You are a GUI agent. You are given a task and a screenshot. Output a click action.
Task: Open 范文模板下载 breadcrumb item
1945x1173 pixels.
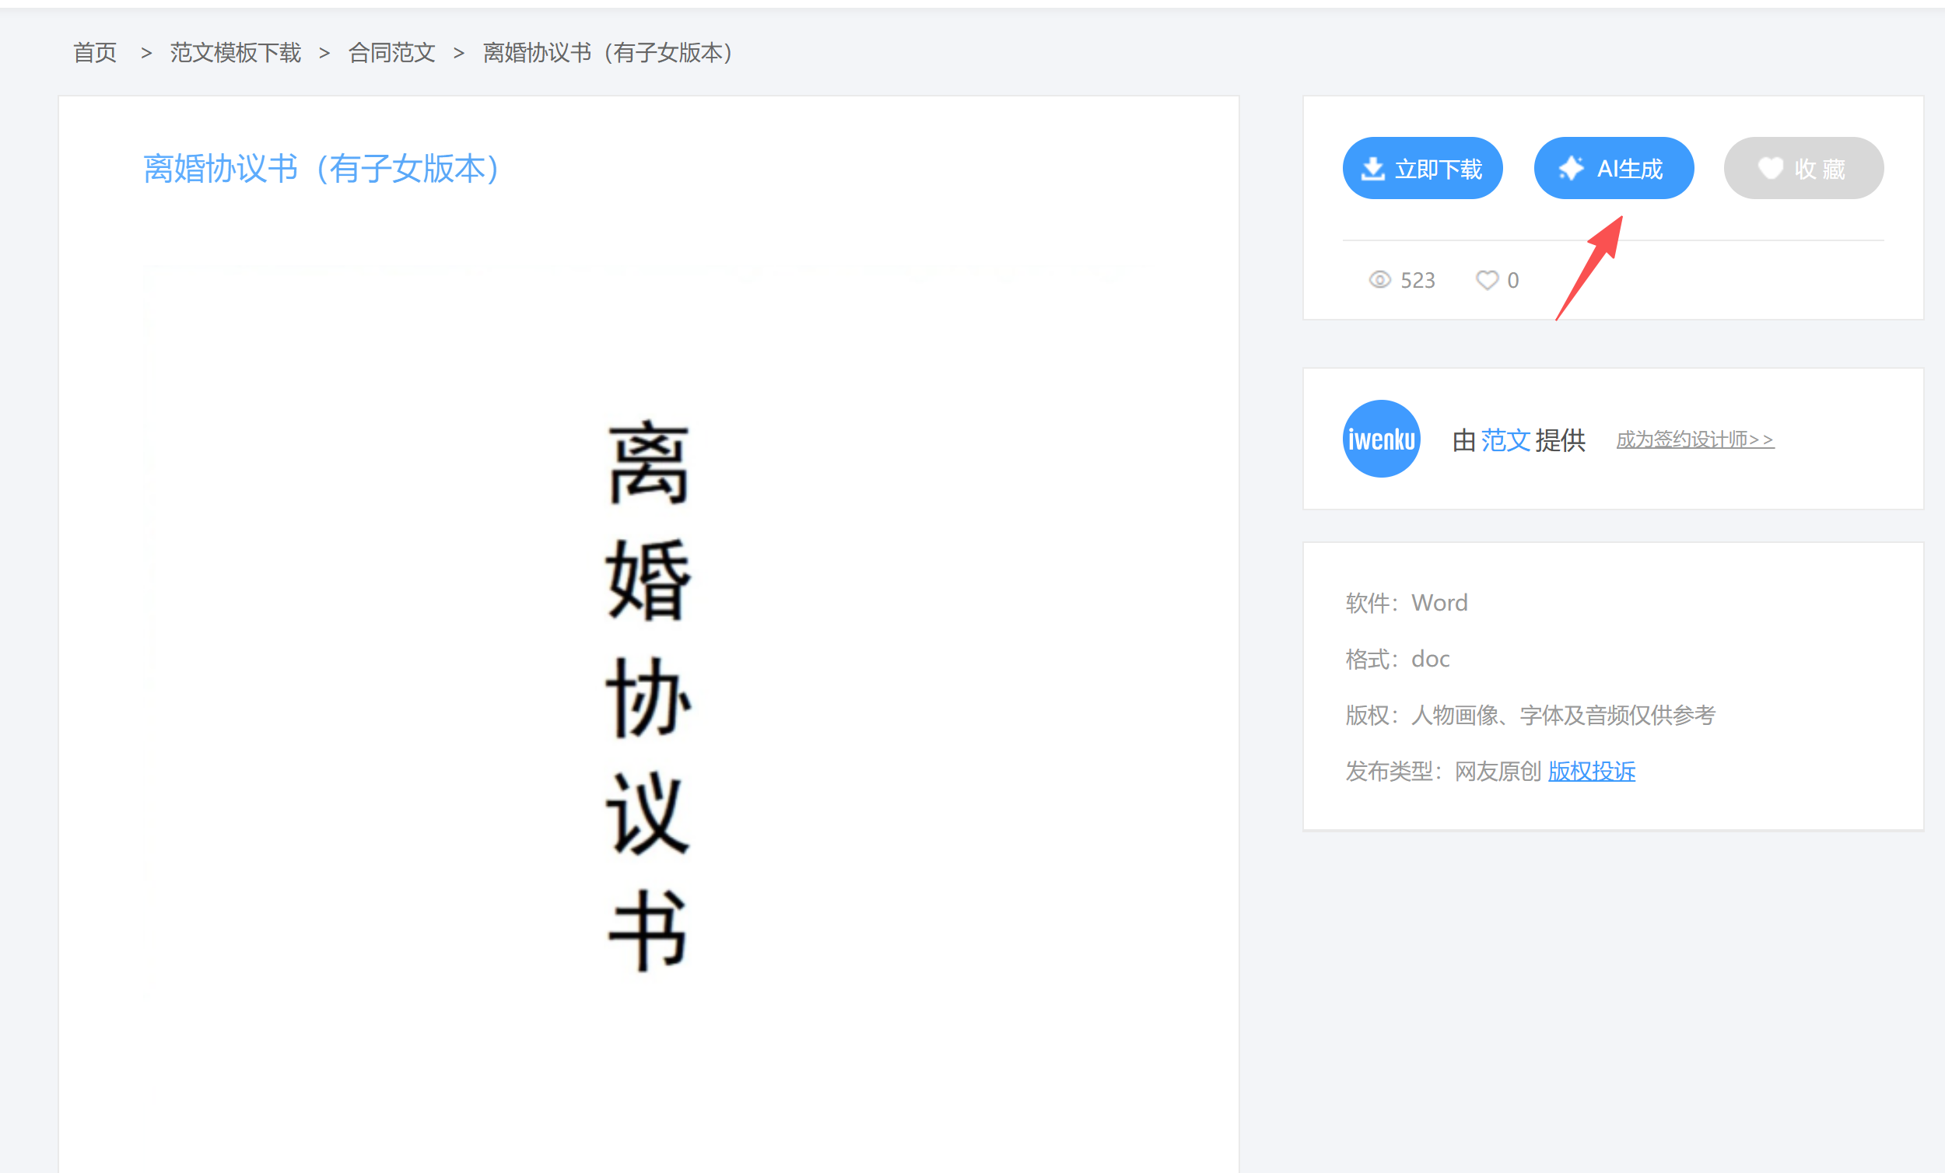[235, 53]
